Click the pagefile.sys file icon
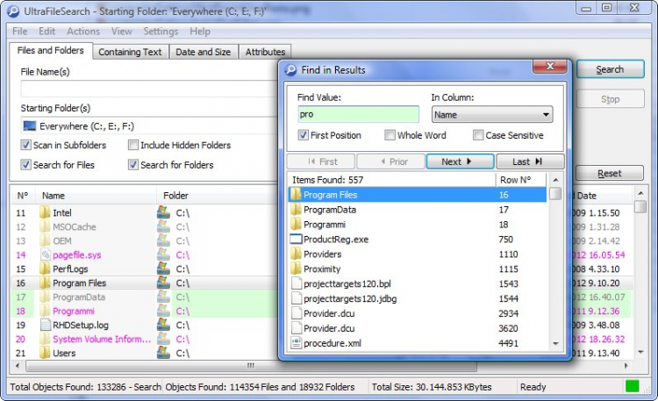The image size is (658, 401). tap(46, 254)
